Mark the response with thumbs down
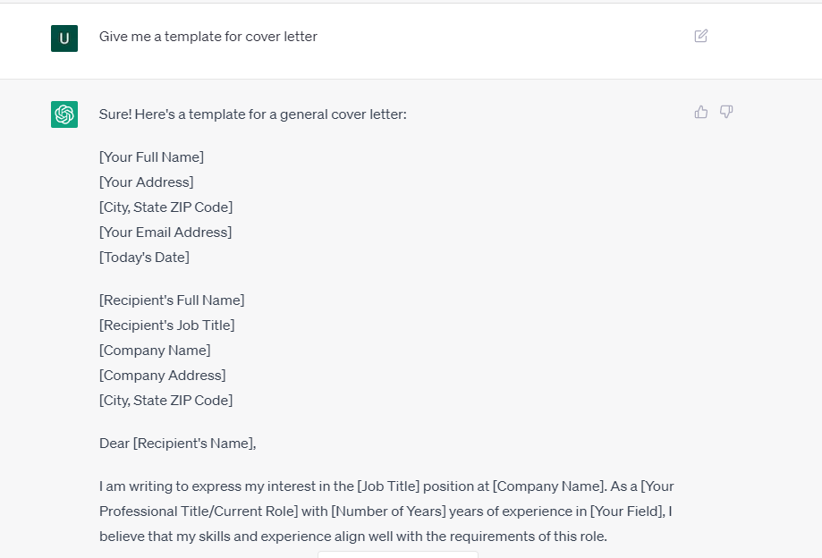 (726, 112)
